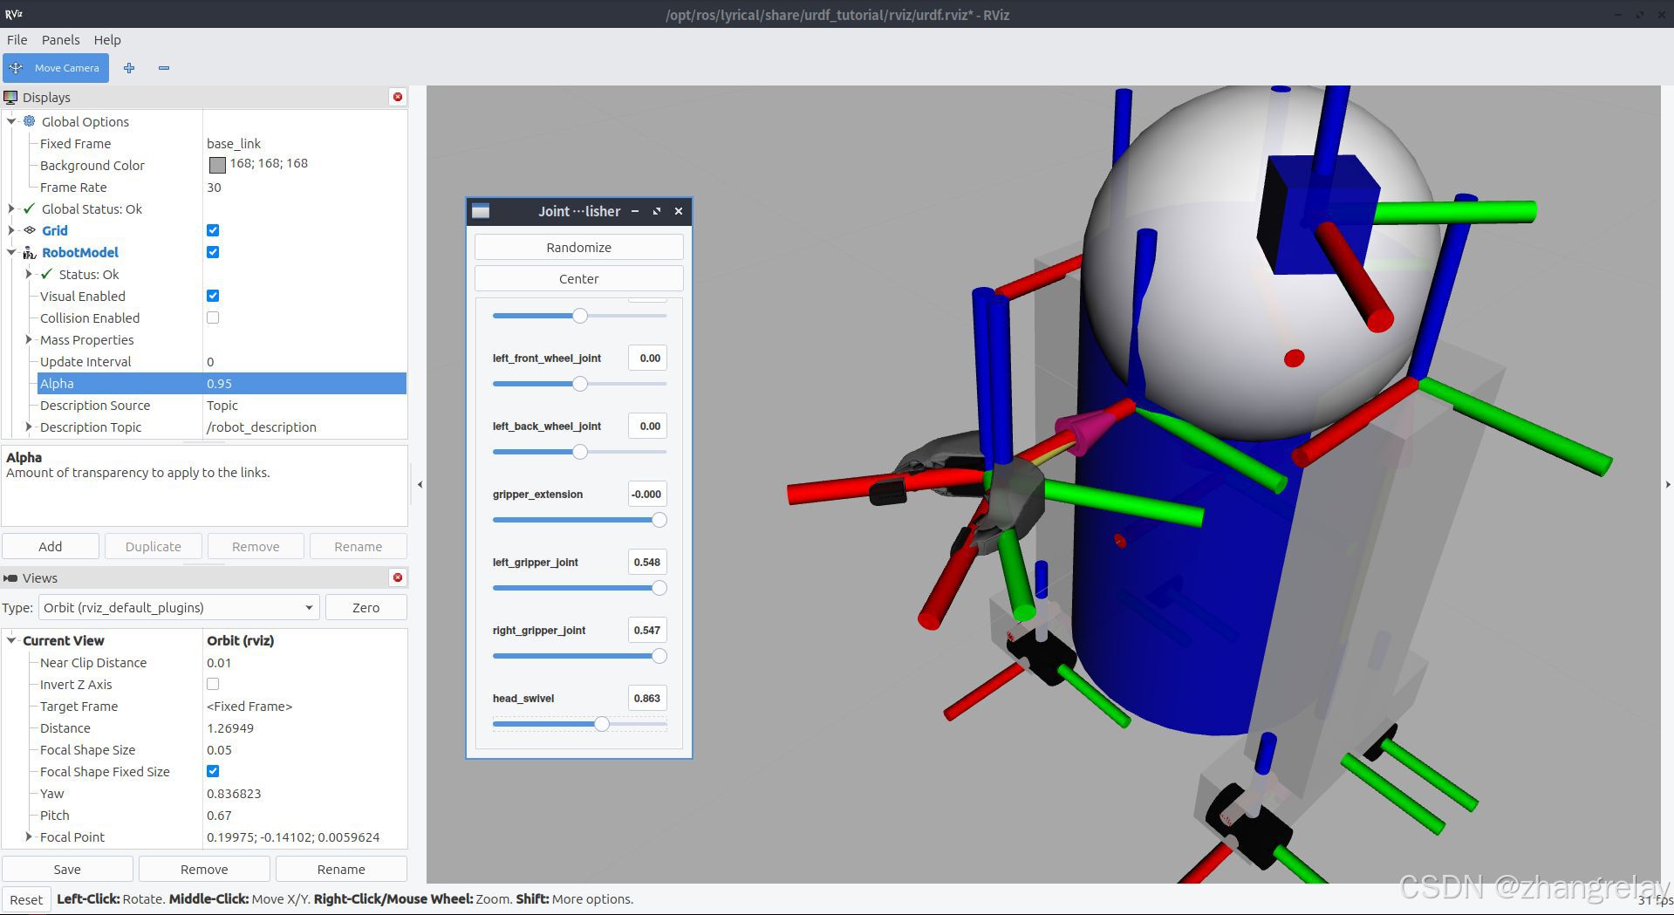Click the Grid display icon

[x=30, y=230]
